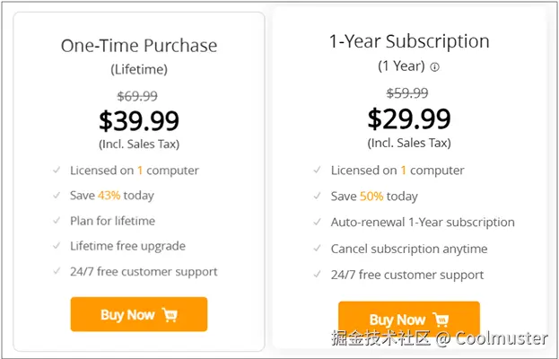The height and width of the screenshot is (359, 559).
Task: Select the One-Time Purchase heading
Action: click(139, 46)
